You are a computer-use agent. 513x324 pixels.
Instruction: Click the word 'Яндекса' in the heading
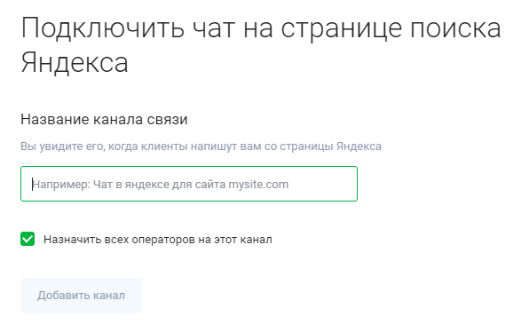coord(75,62)
